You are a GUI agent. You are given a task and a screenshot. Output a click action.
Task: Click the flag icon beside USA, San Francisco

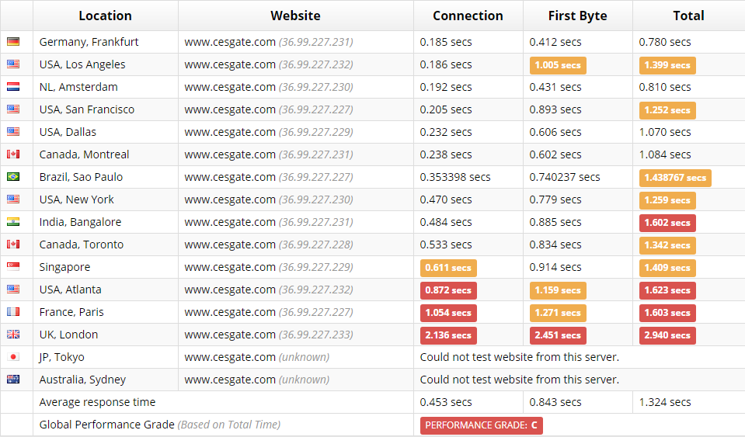(13, 109)
